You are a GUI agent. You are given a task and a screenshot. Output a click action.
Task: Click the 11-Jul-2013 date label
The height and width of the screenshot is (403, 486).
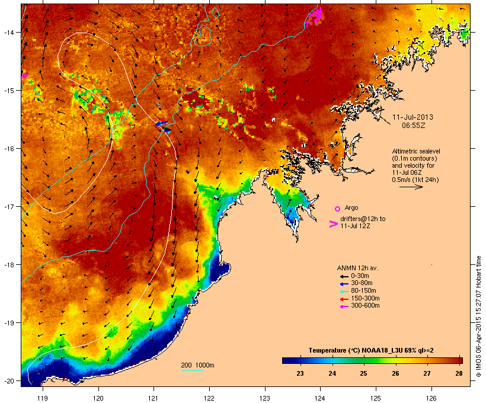click(413, 117)
